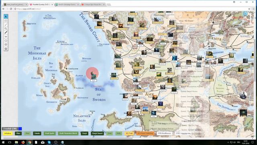
Task: Run the orange SC-Cave Troll King macro
Action: (145, 133)
